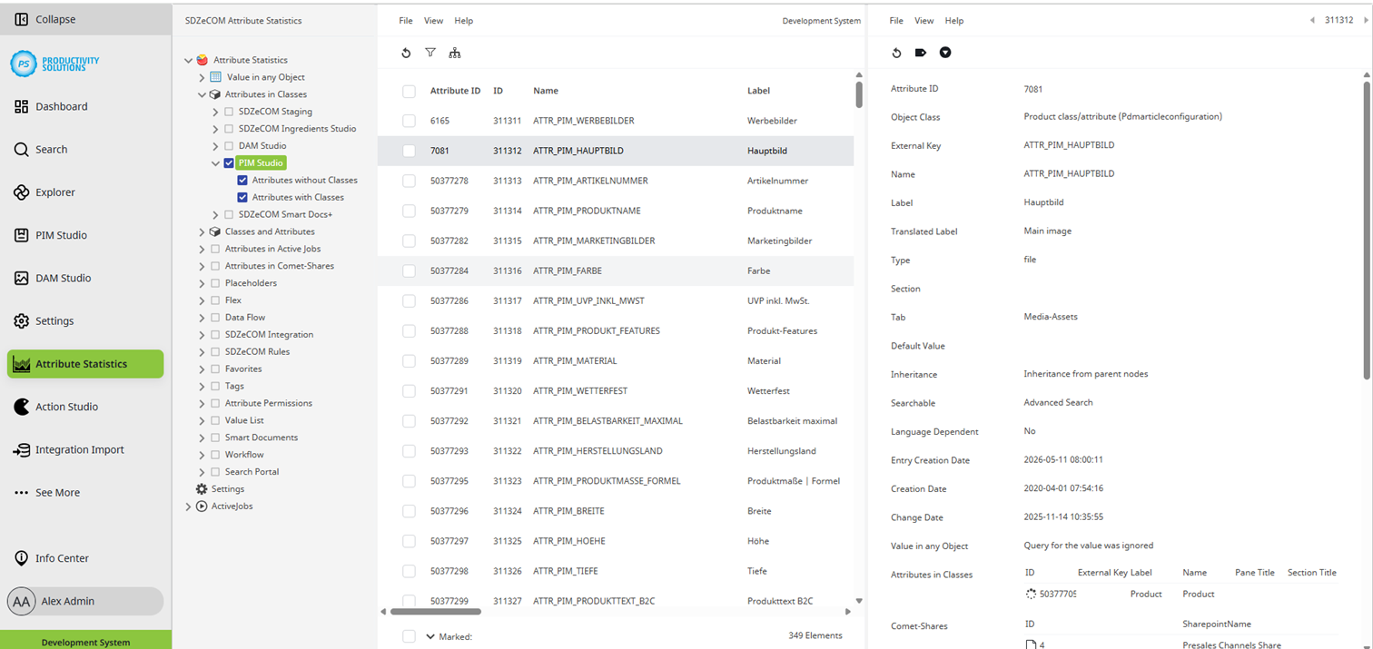This screenshot has width=1373, height=649.
Task: Click the Alex Admin avatar
Action: (22, 601)
